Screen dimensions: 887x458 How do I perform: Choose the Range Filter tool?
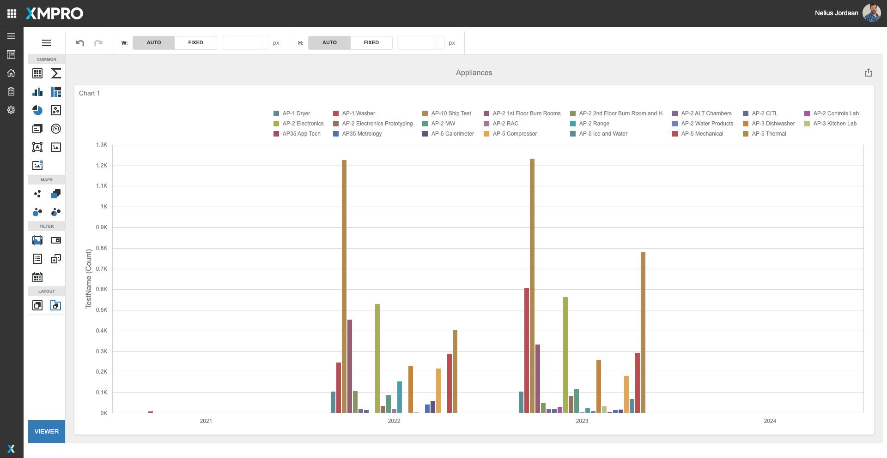(37, 240)
